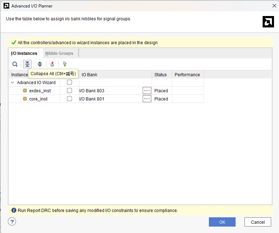Open the I/O Bank 803 ellipsis selector
The width and height of the screenshot is (279, 233).
(x=147, y=90)
